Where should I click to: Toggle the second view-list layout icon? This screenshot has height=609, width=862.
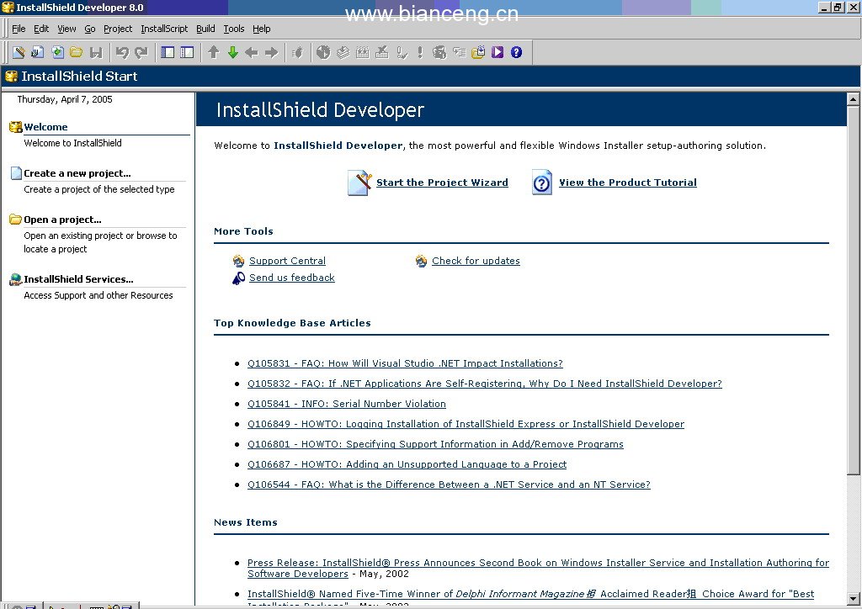coord(187,52)
